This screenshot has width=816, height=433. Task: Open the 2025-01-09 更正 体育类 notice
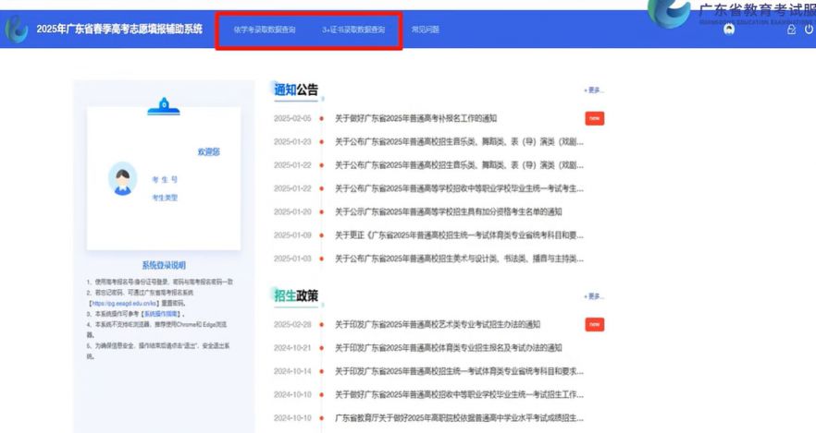(x=458, y=235)
